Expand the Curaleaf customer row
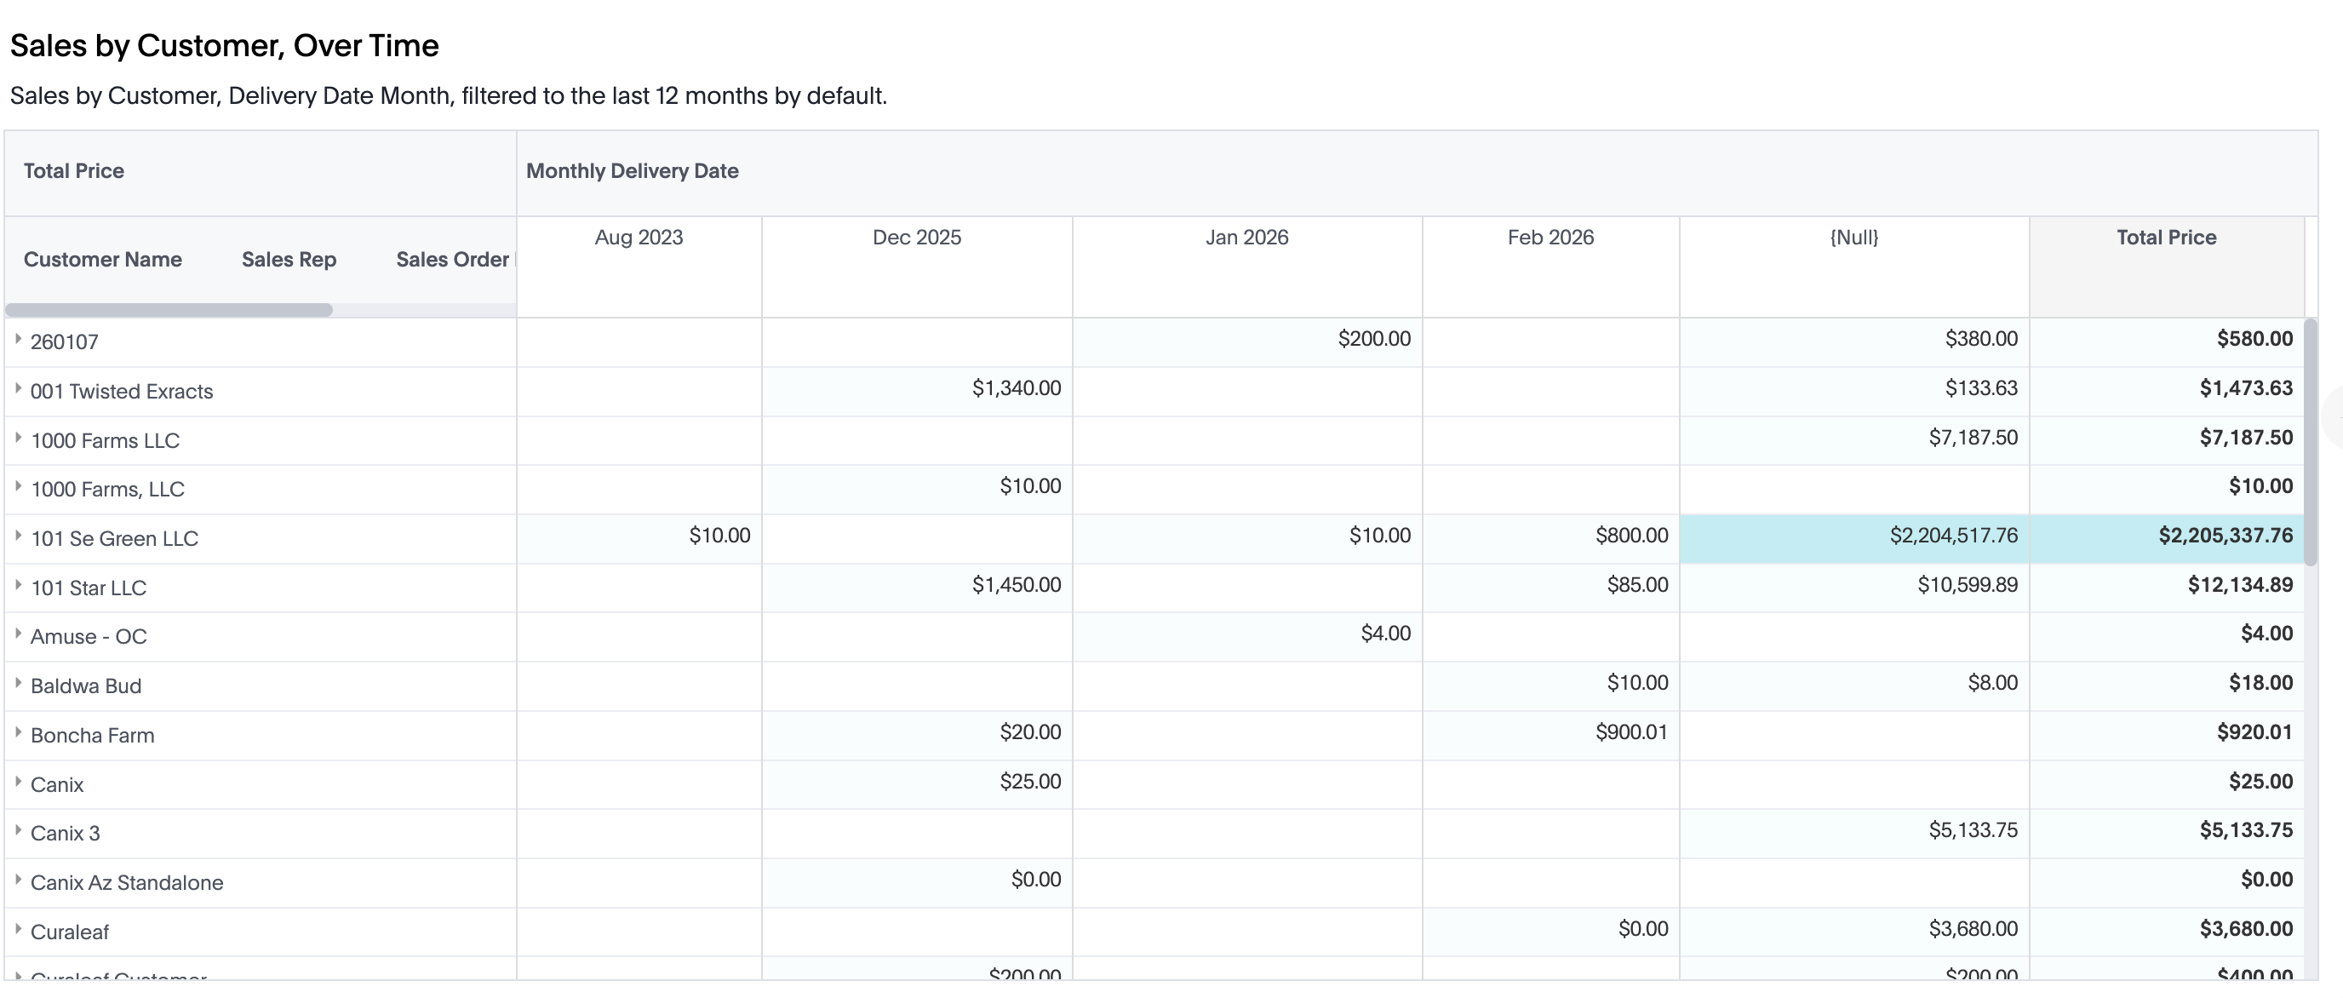The width and height of the screenshot is (2343, 998). (18, 929)
